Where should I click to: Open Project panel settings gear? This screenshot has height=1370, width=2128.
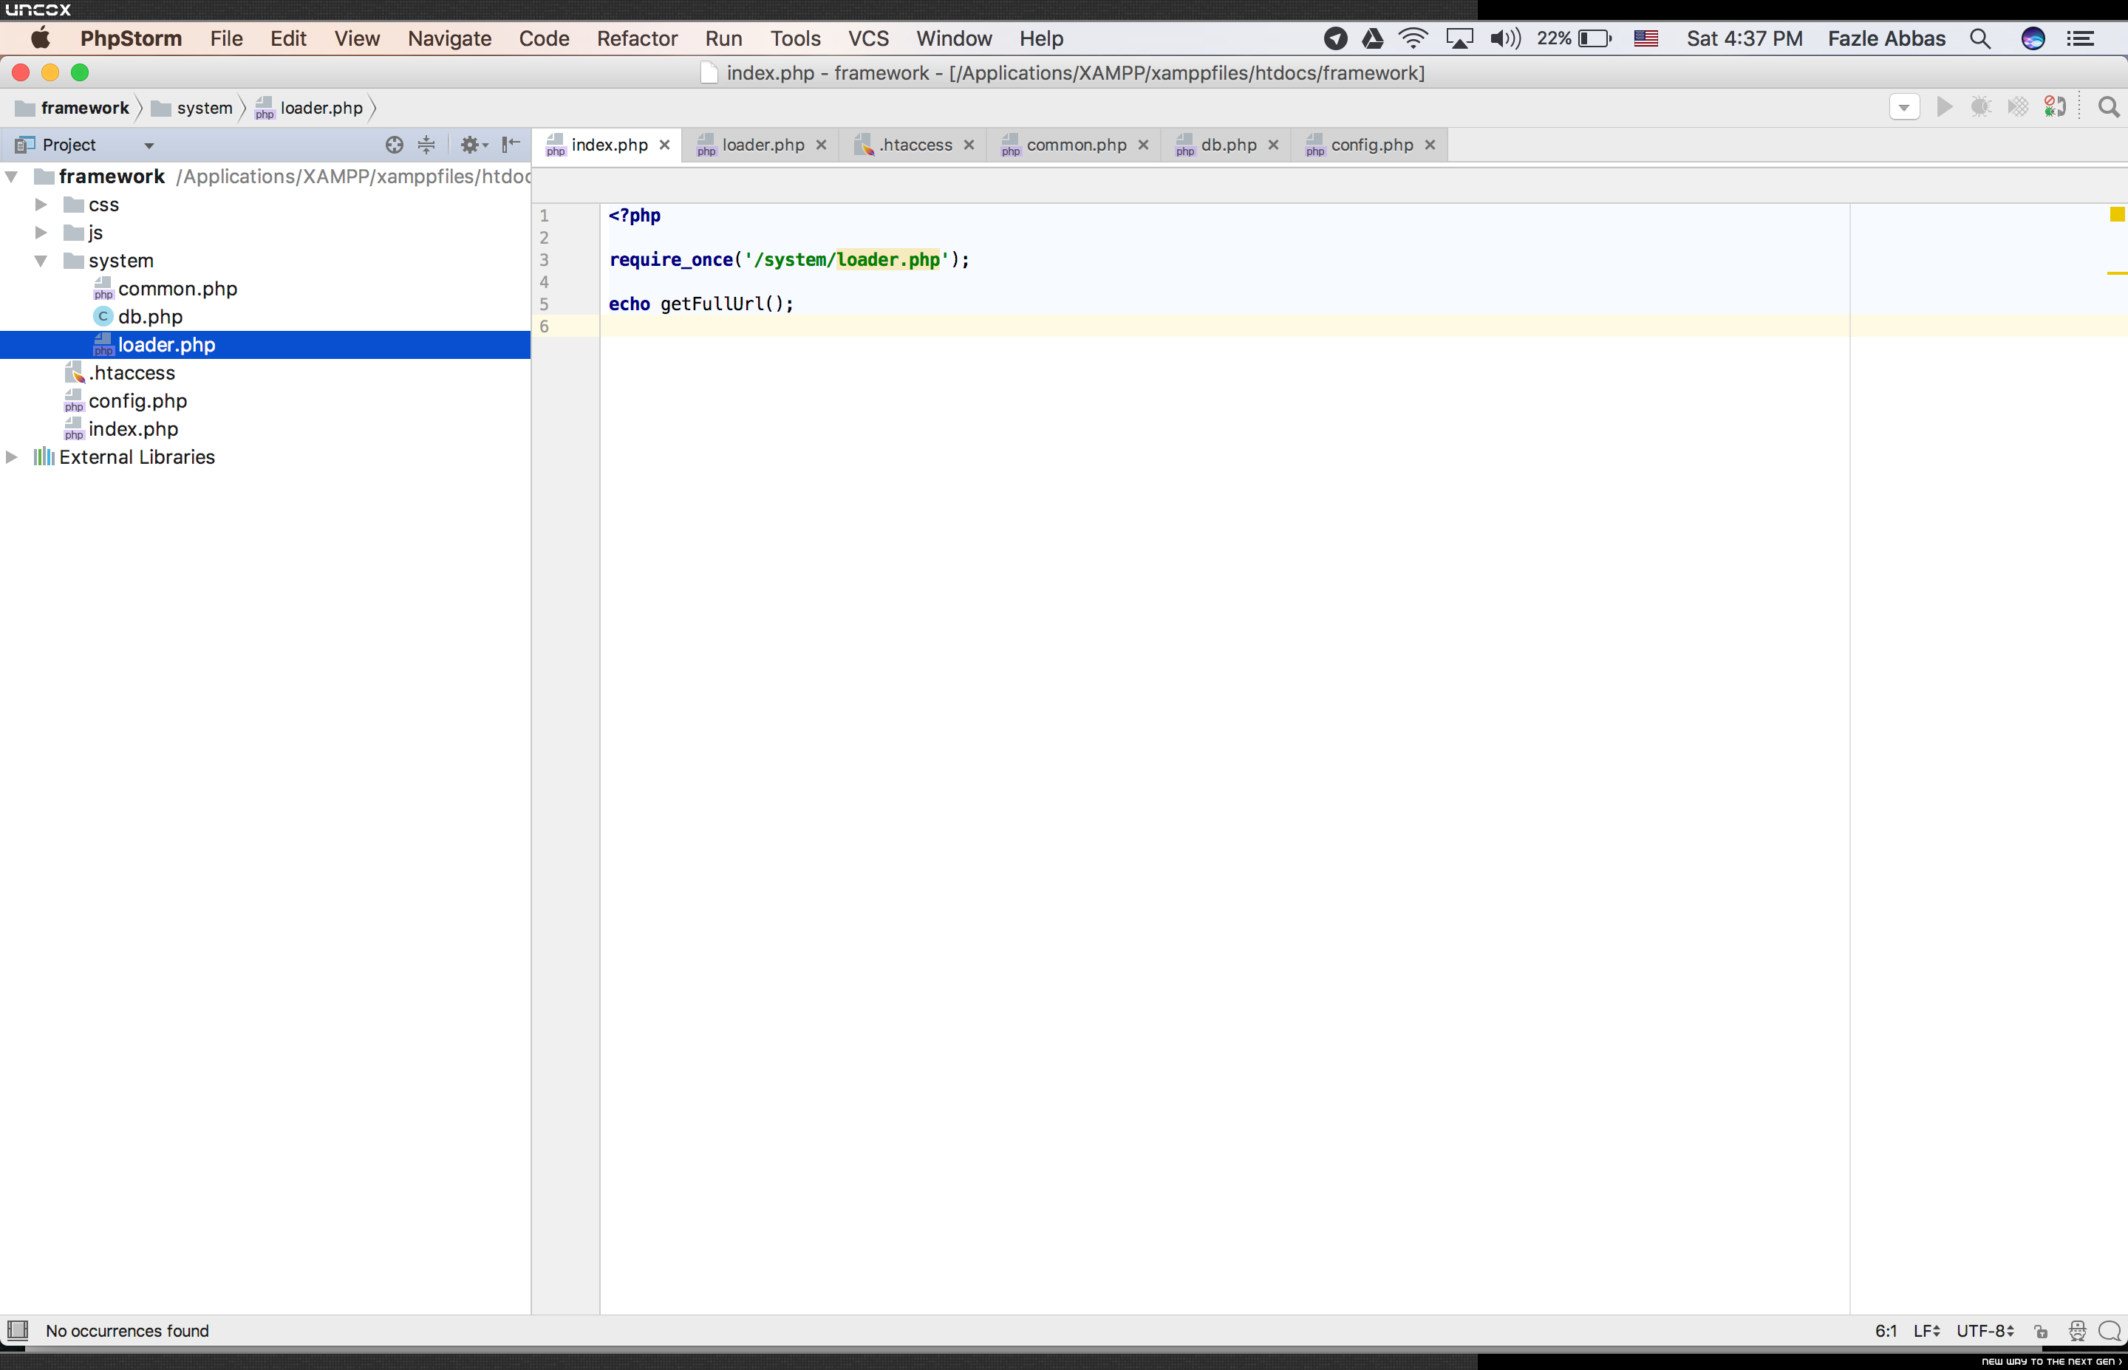tap(474, 145)
